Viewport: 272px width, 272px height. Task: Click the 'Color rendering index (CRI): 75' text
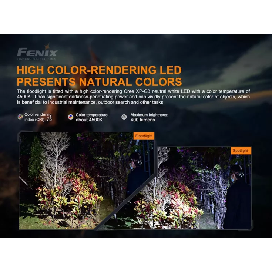[38, 117]
